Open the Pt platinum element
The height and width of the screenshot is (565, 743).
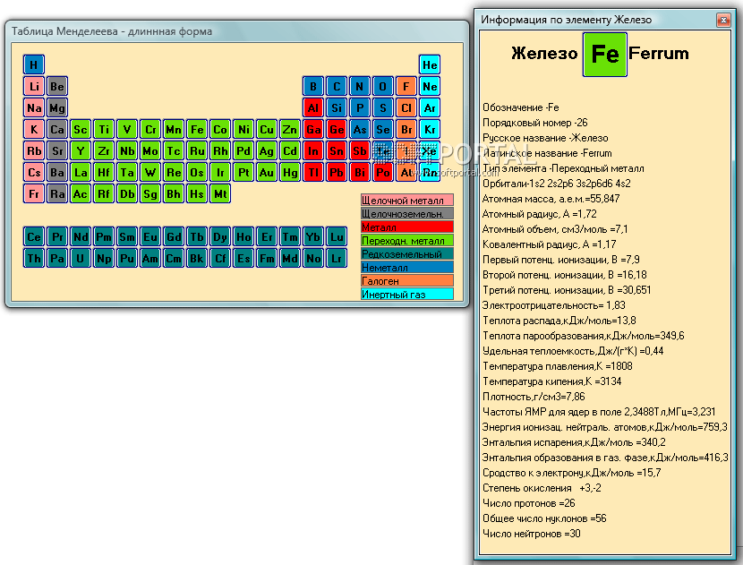coord(243,172)
